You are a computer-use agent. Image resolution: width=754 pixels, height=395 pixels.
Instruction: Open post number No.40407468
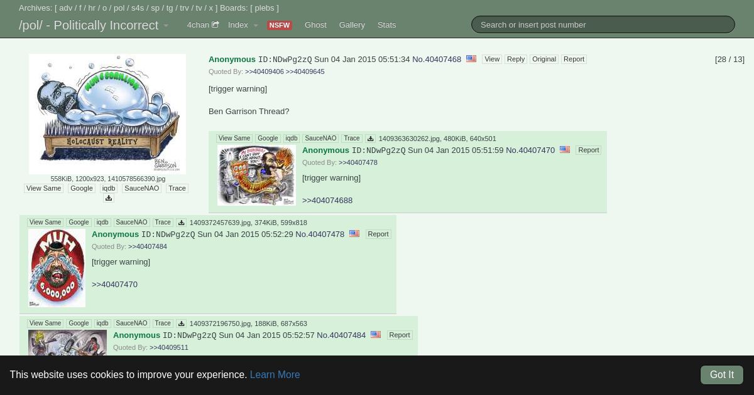point(437,59)
